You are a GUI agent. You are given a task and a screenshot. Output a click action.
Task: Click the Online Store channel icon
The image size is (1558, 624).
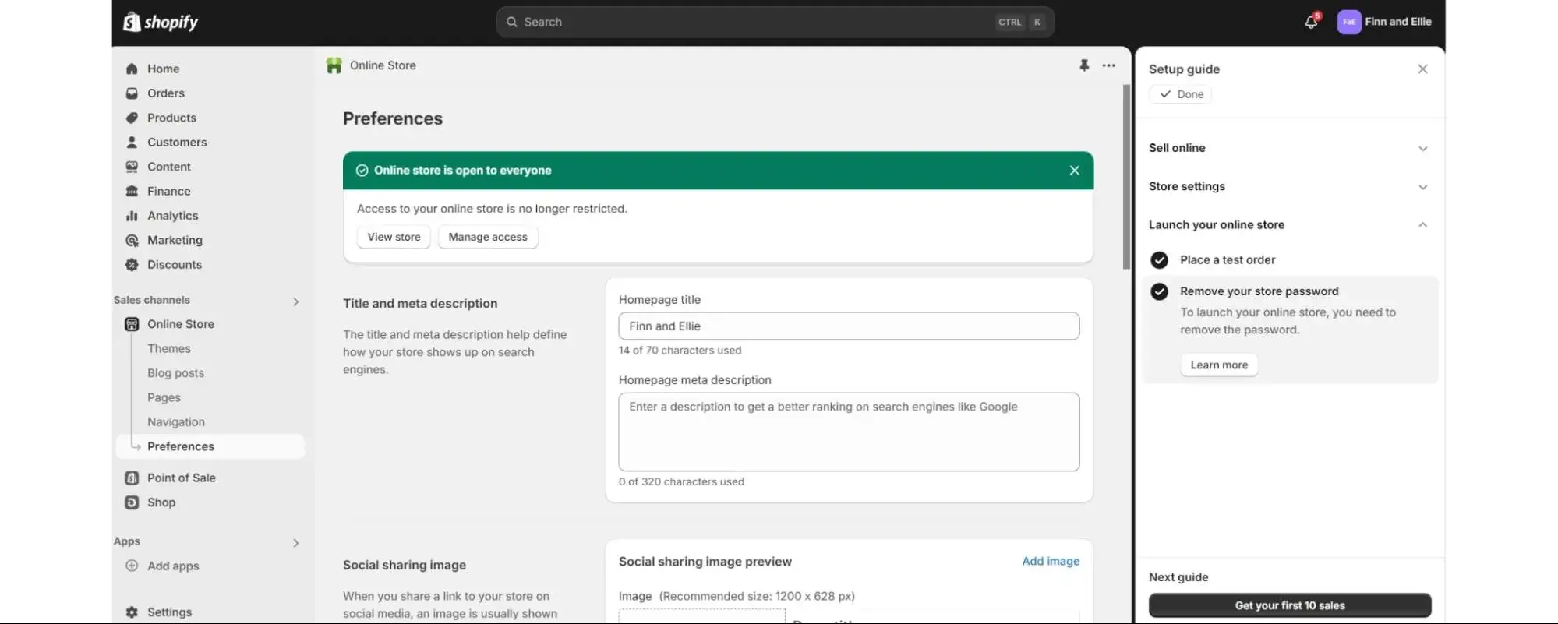132,324
